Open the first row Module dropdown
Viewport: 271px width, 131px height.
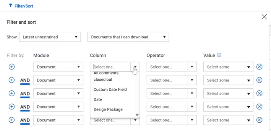[58, 67]
